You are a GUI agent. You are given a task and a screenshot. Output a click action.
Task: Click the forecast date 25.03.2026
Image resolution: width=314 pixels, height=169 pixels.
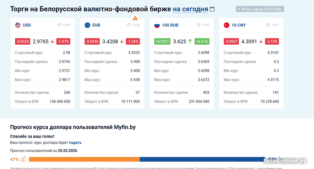click(68, 151)
